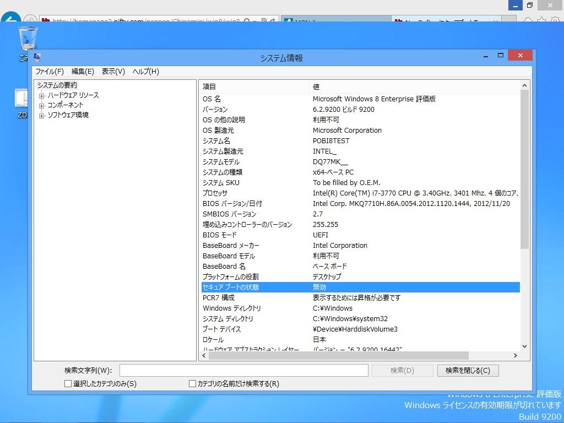Open the 編集(E) menu
Viewport: 564px width, 423px height.
[83, 72]
